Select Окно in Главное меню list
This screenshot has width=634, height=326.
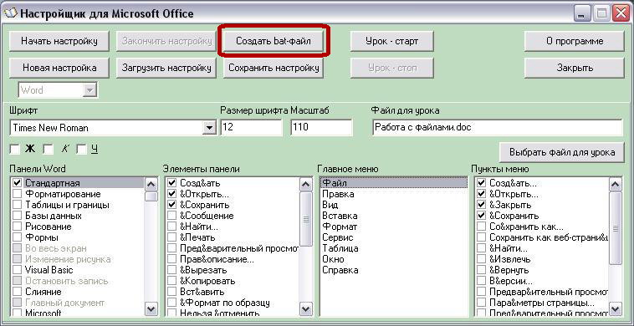[x=393, y=259]
